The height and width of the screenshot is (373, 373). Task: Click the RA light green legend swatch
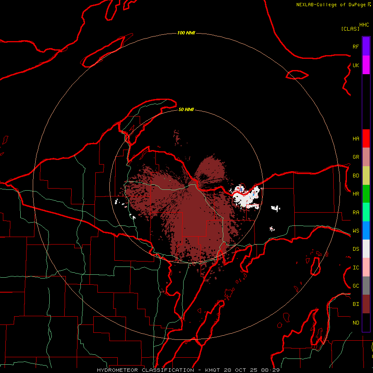366,212
